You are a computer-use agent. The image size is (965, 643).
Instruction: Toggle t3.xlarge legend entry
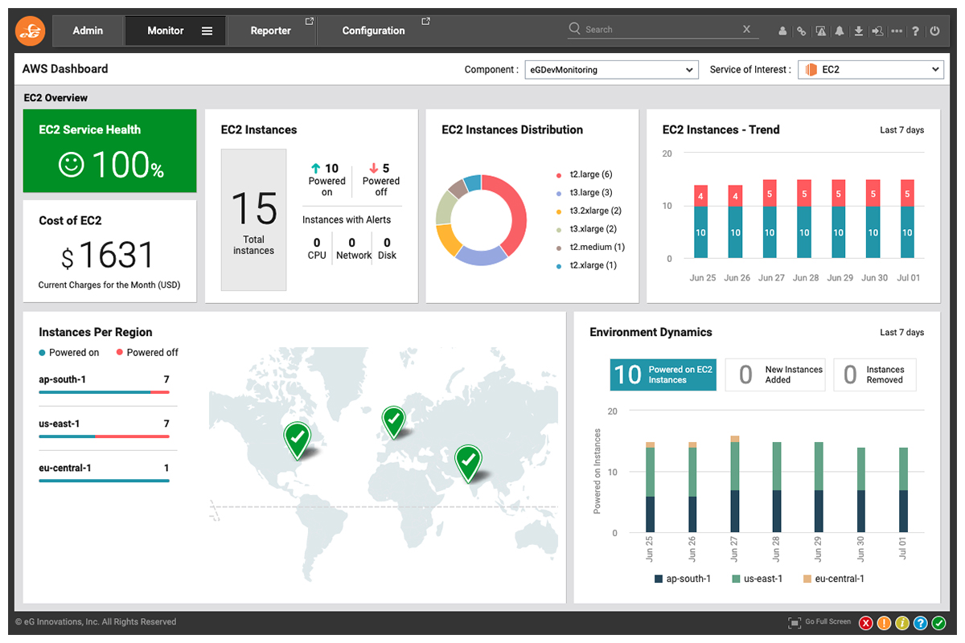coord(586,229)
